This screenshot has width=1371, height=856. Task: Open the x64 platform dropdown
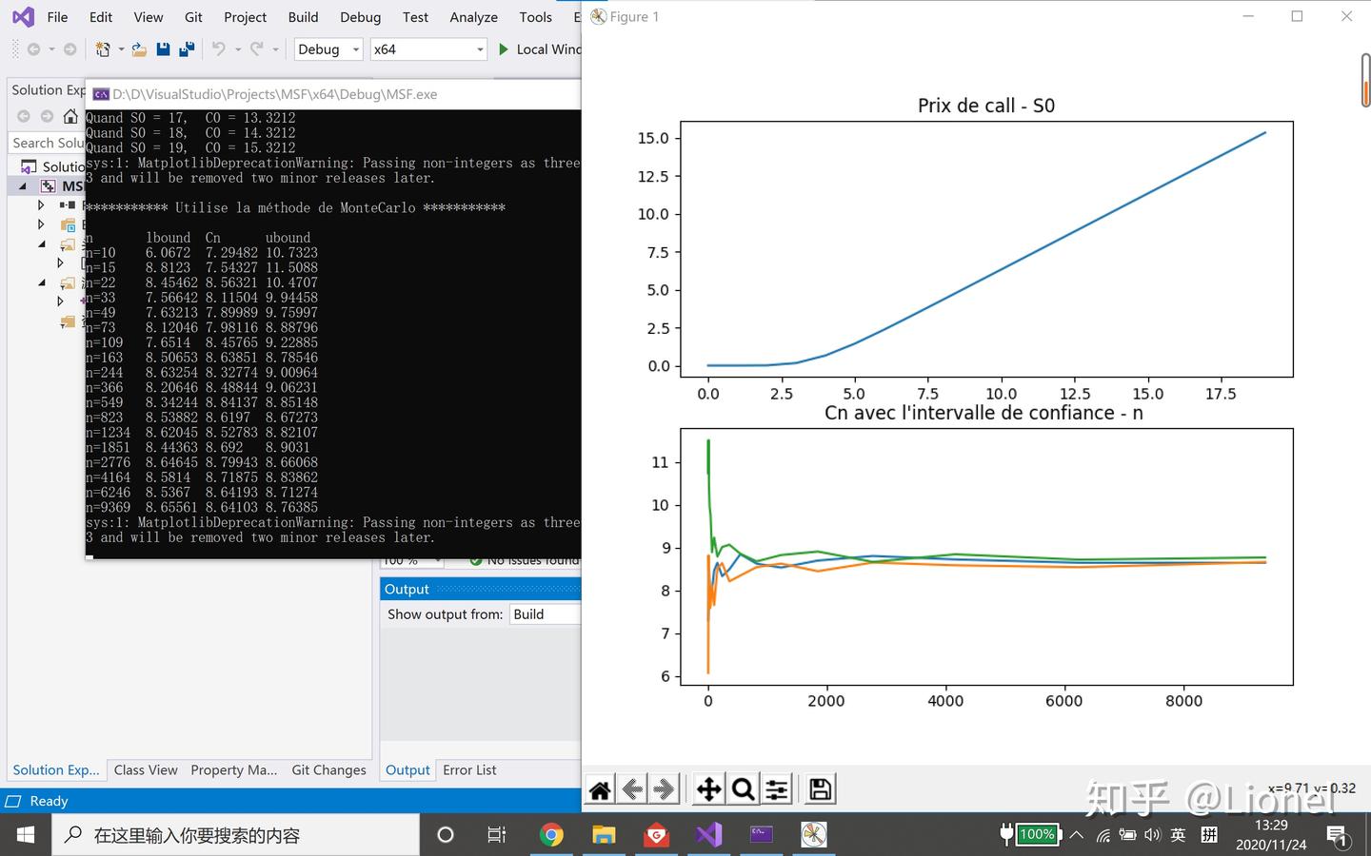pos(427,49)
